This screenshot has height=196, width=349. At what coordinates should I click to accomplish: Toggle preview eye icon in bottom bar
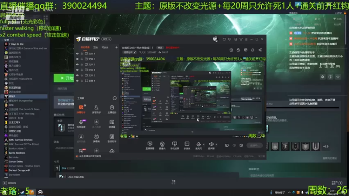pos(234,145)
